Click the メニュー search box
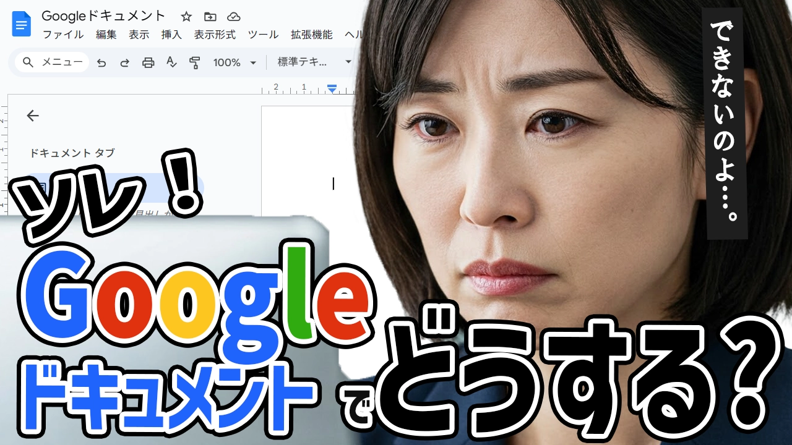 (53, 62)
